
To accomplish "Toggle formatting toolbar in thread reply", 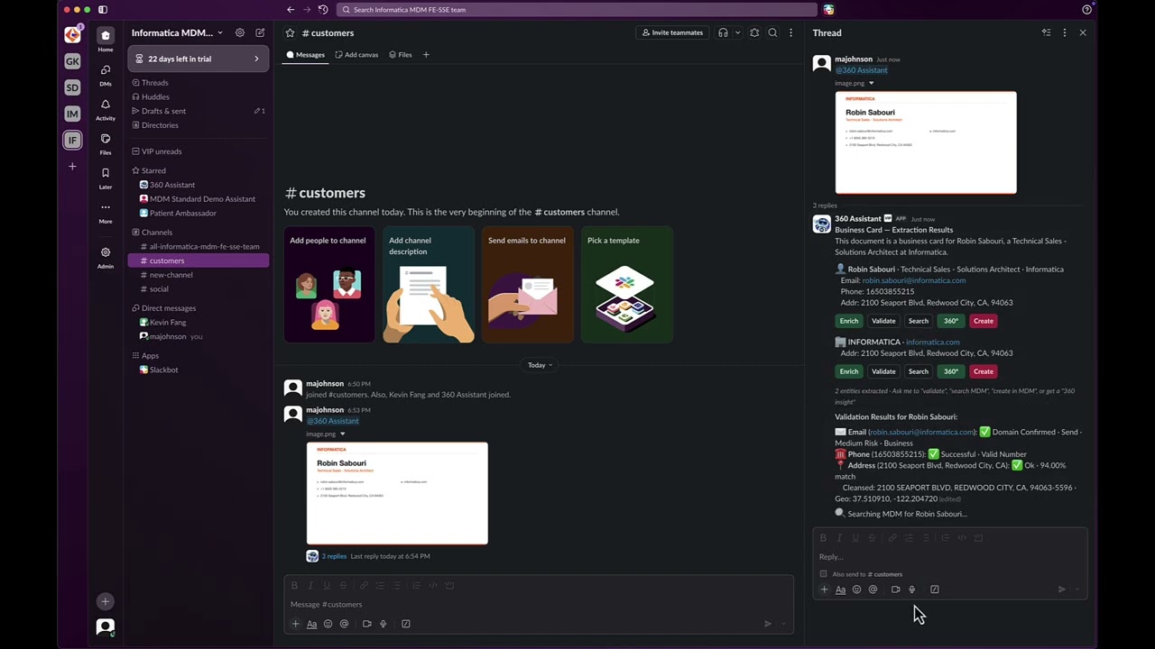I will [x=840, y=590].
